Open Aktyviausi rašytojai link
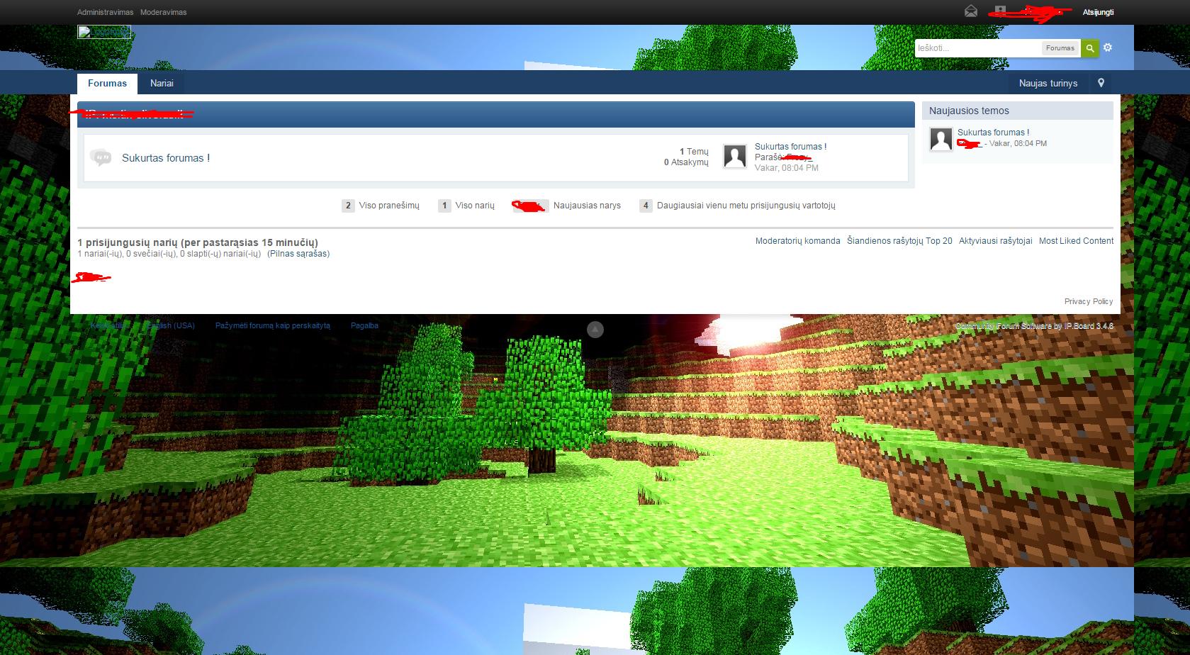1190x655 pixels. point(995,241)
